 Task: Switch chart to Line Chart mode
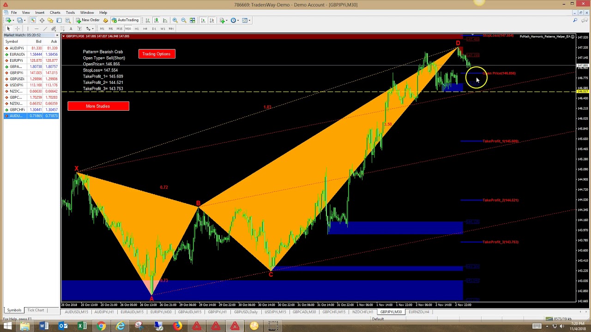click(x=165, y=20)
